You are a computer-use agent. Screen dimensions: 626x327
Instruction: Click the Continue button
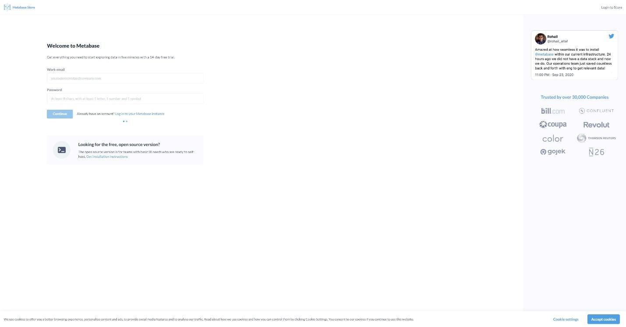click(60, 114)
